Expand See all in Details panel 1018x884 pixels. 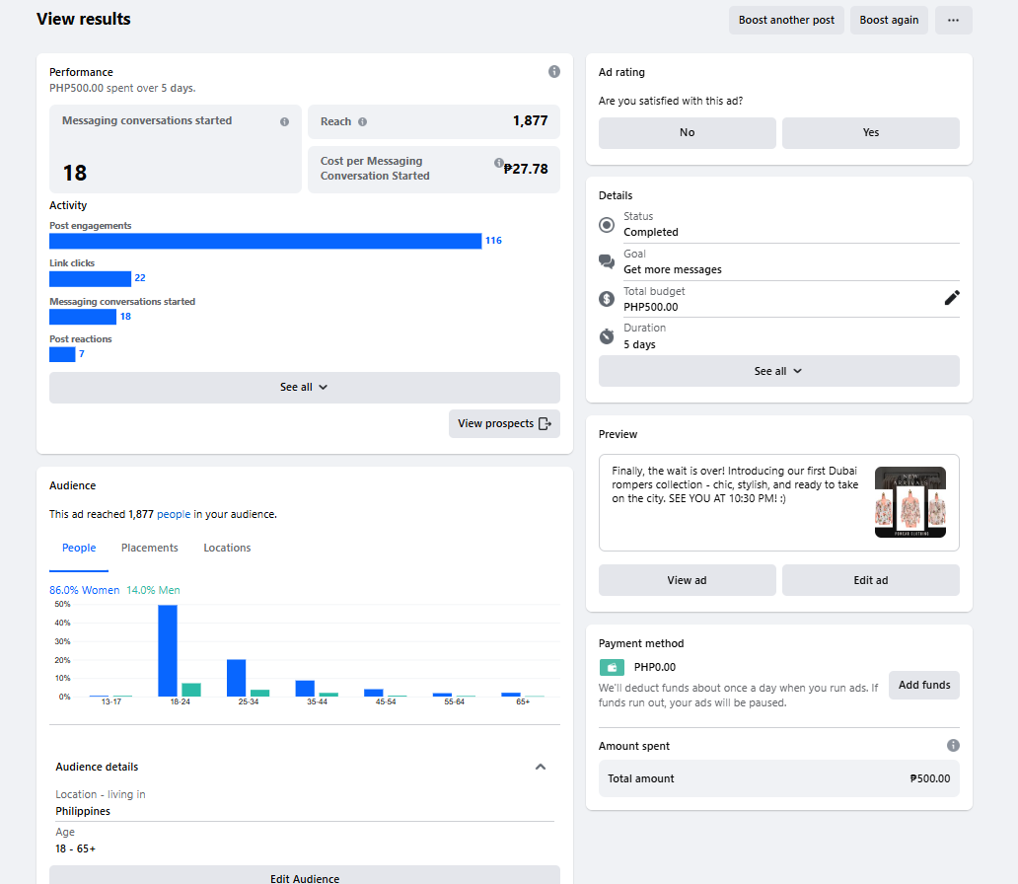778,371
